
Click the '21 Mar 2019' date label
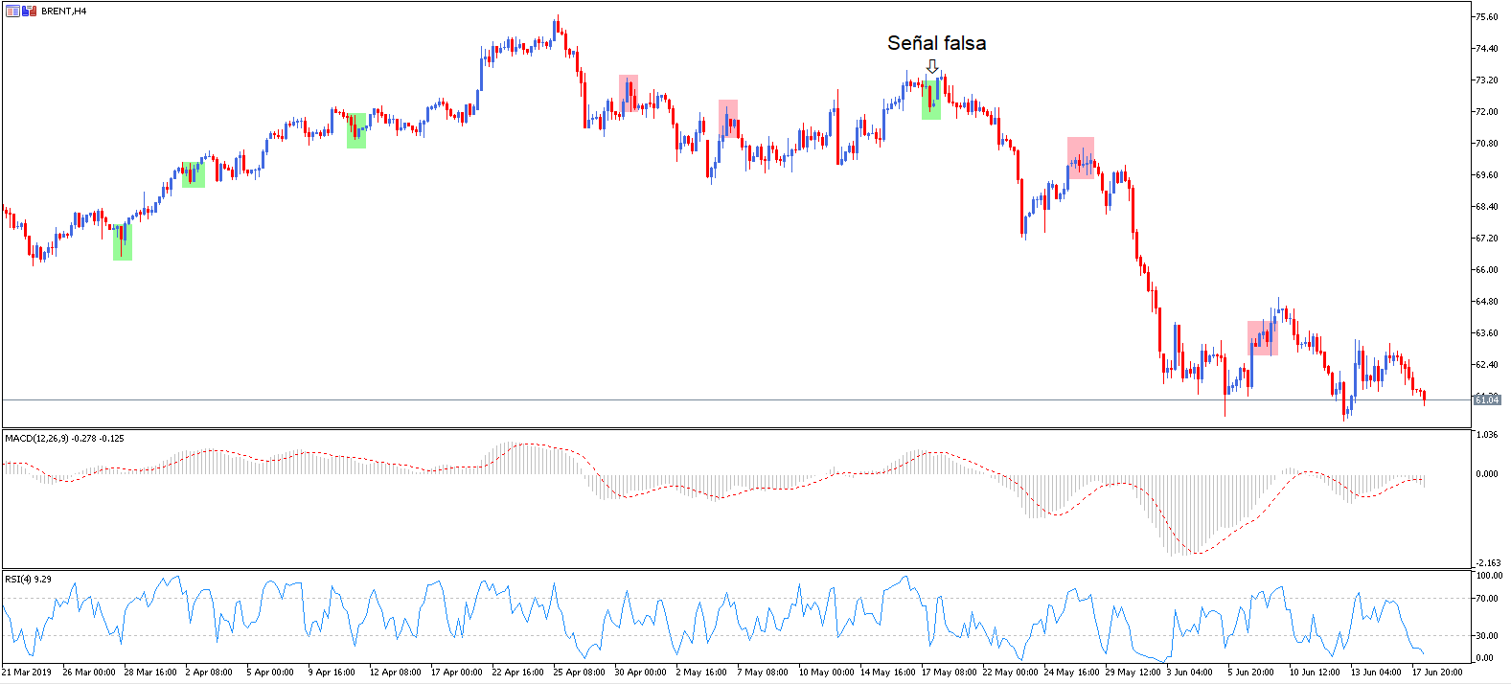point(27,673)
